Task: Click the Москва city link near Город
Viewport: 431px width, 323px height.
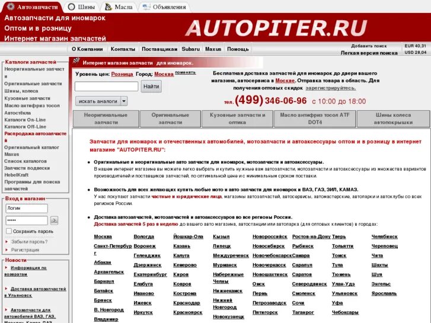Action: point(164,74)
